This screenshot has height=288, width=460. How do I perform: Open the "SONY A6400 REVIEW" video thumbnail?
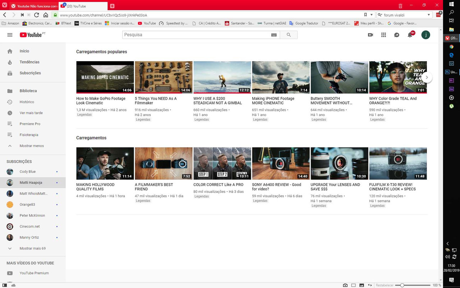click(281, 163)
